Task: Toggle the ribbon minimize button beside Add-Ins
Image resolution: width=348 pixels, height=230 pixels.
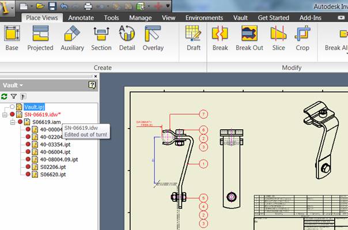Action: tap(341, 18)
